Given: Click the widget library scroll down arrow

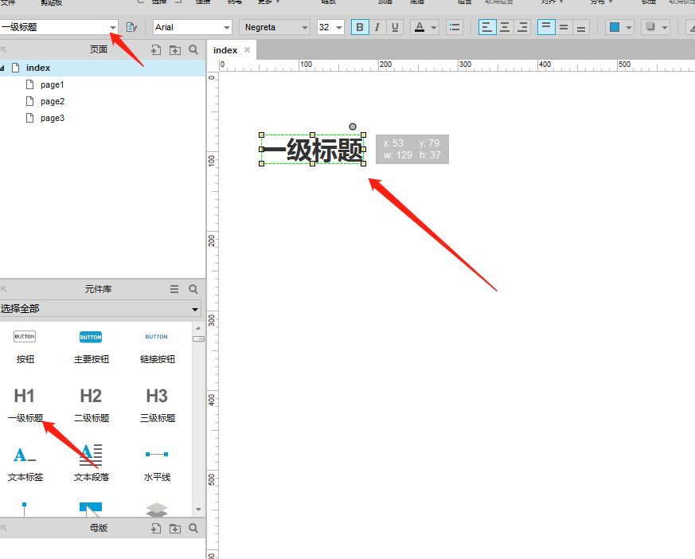Looking at the screenshot, I should click(198, 510).
